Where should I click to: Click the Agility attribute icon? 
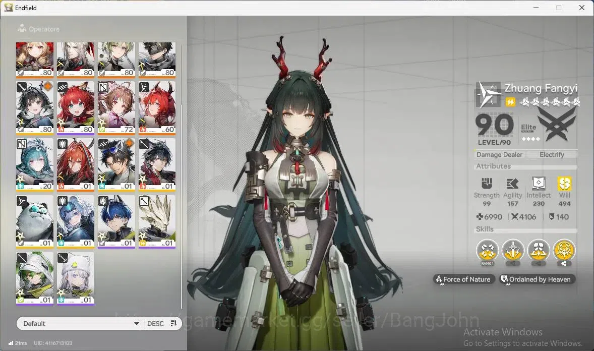coord(512,184)
